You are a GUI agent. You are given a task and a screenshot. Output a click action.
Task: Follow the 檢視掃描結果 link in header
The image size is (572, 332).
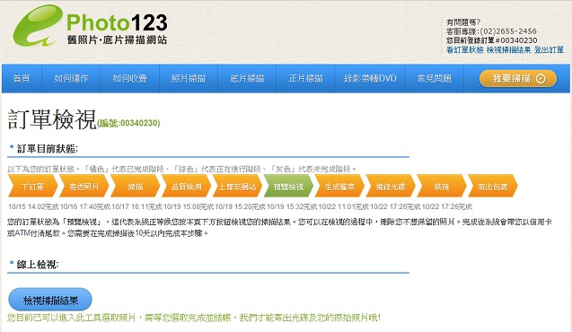click(x=509, y=50)
